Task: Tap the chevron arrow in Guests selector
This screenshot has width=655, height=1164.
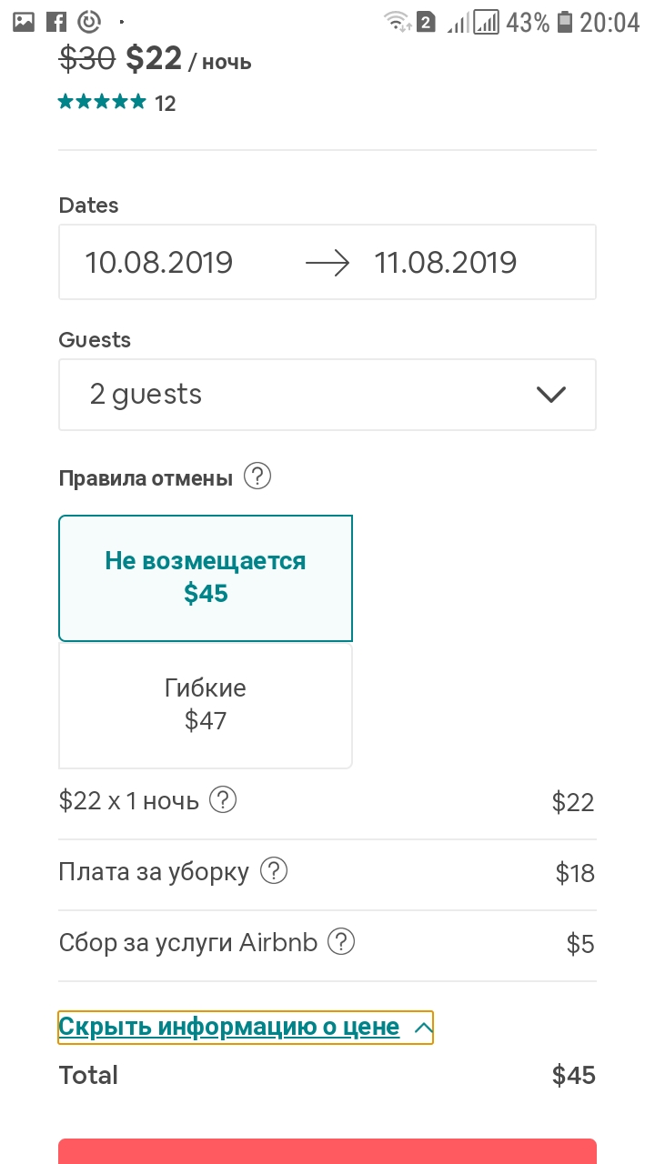Action: coord(551,395)
